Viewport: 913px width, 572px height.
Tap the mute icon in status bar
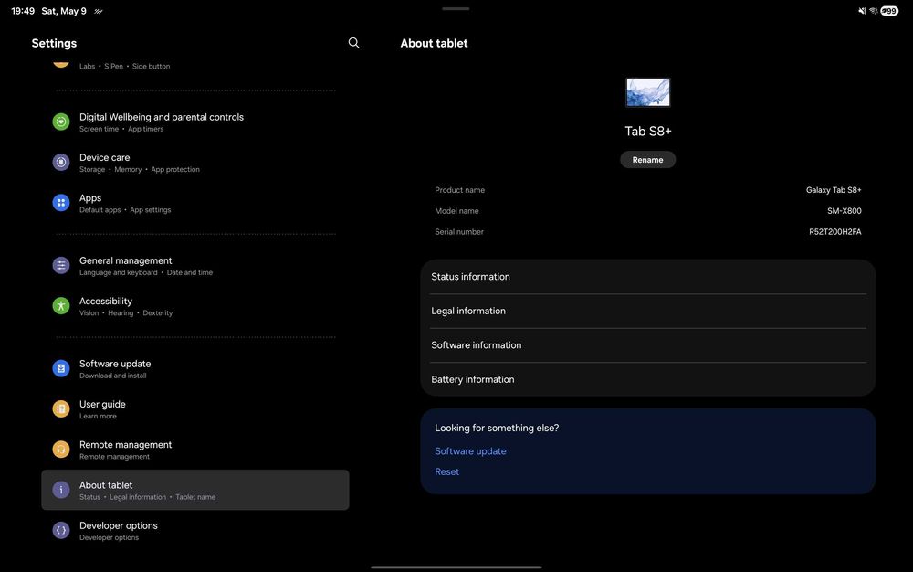[x=862, y=11]
